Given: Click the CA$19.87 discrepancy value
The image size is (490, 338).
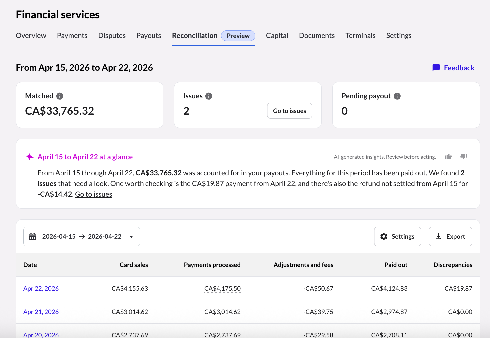Looking at the screenshot, I should coord(458,289).
